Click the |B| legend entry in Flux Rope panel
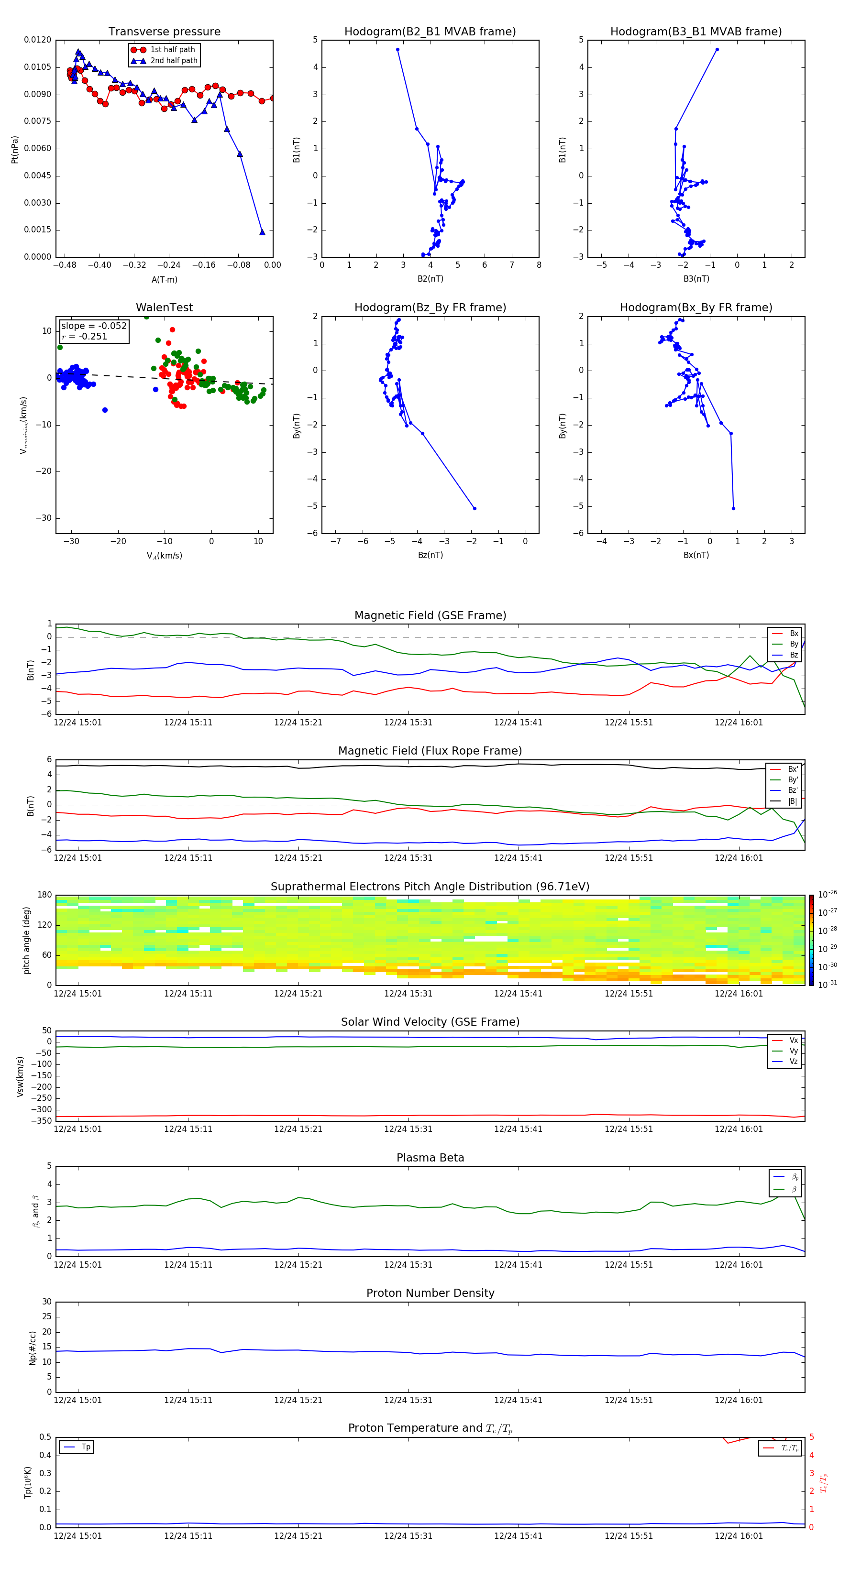Image resolution: width=861 pixels, height=1578 pixels. click(784, 802)
